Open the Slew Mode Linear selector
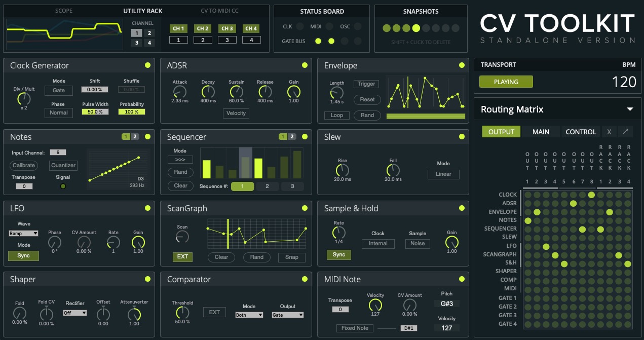This screenshot has height=340, width=644. coord(443,174)
